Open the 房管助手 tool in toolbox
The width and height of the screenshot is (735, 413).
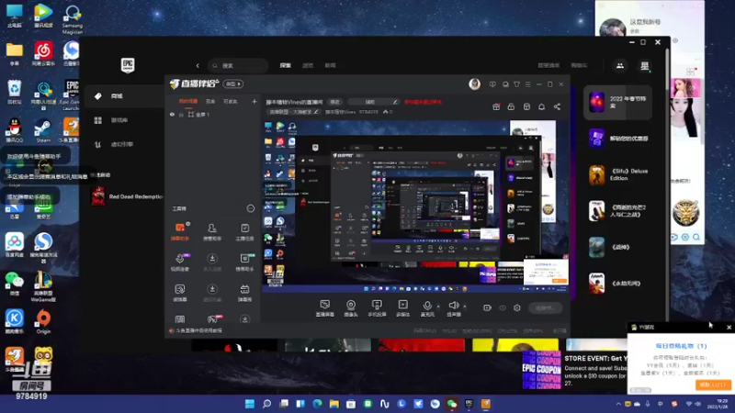click(212, 231)
